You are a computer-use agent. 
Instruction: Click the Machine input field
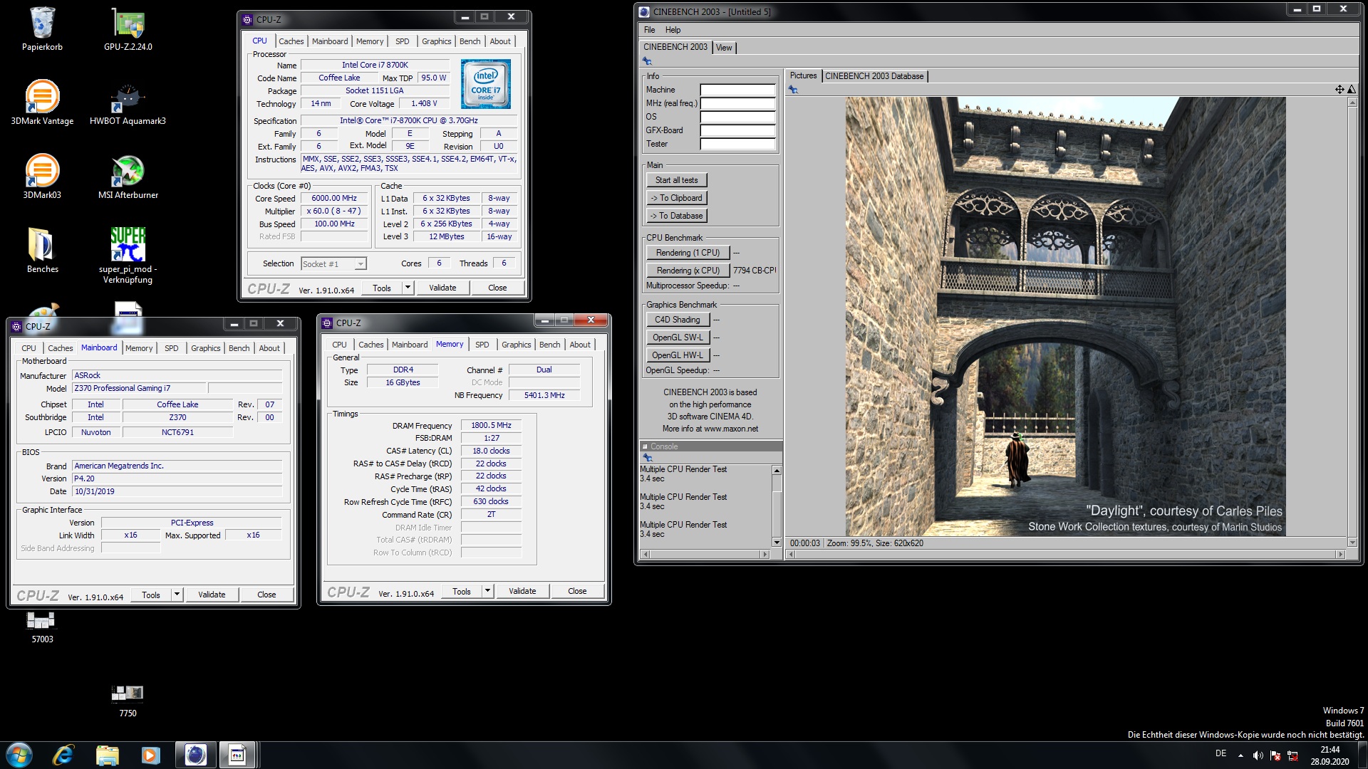click(x=737, y=90)
